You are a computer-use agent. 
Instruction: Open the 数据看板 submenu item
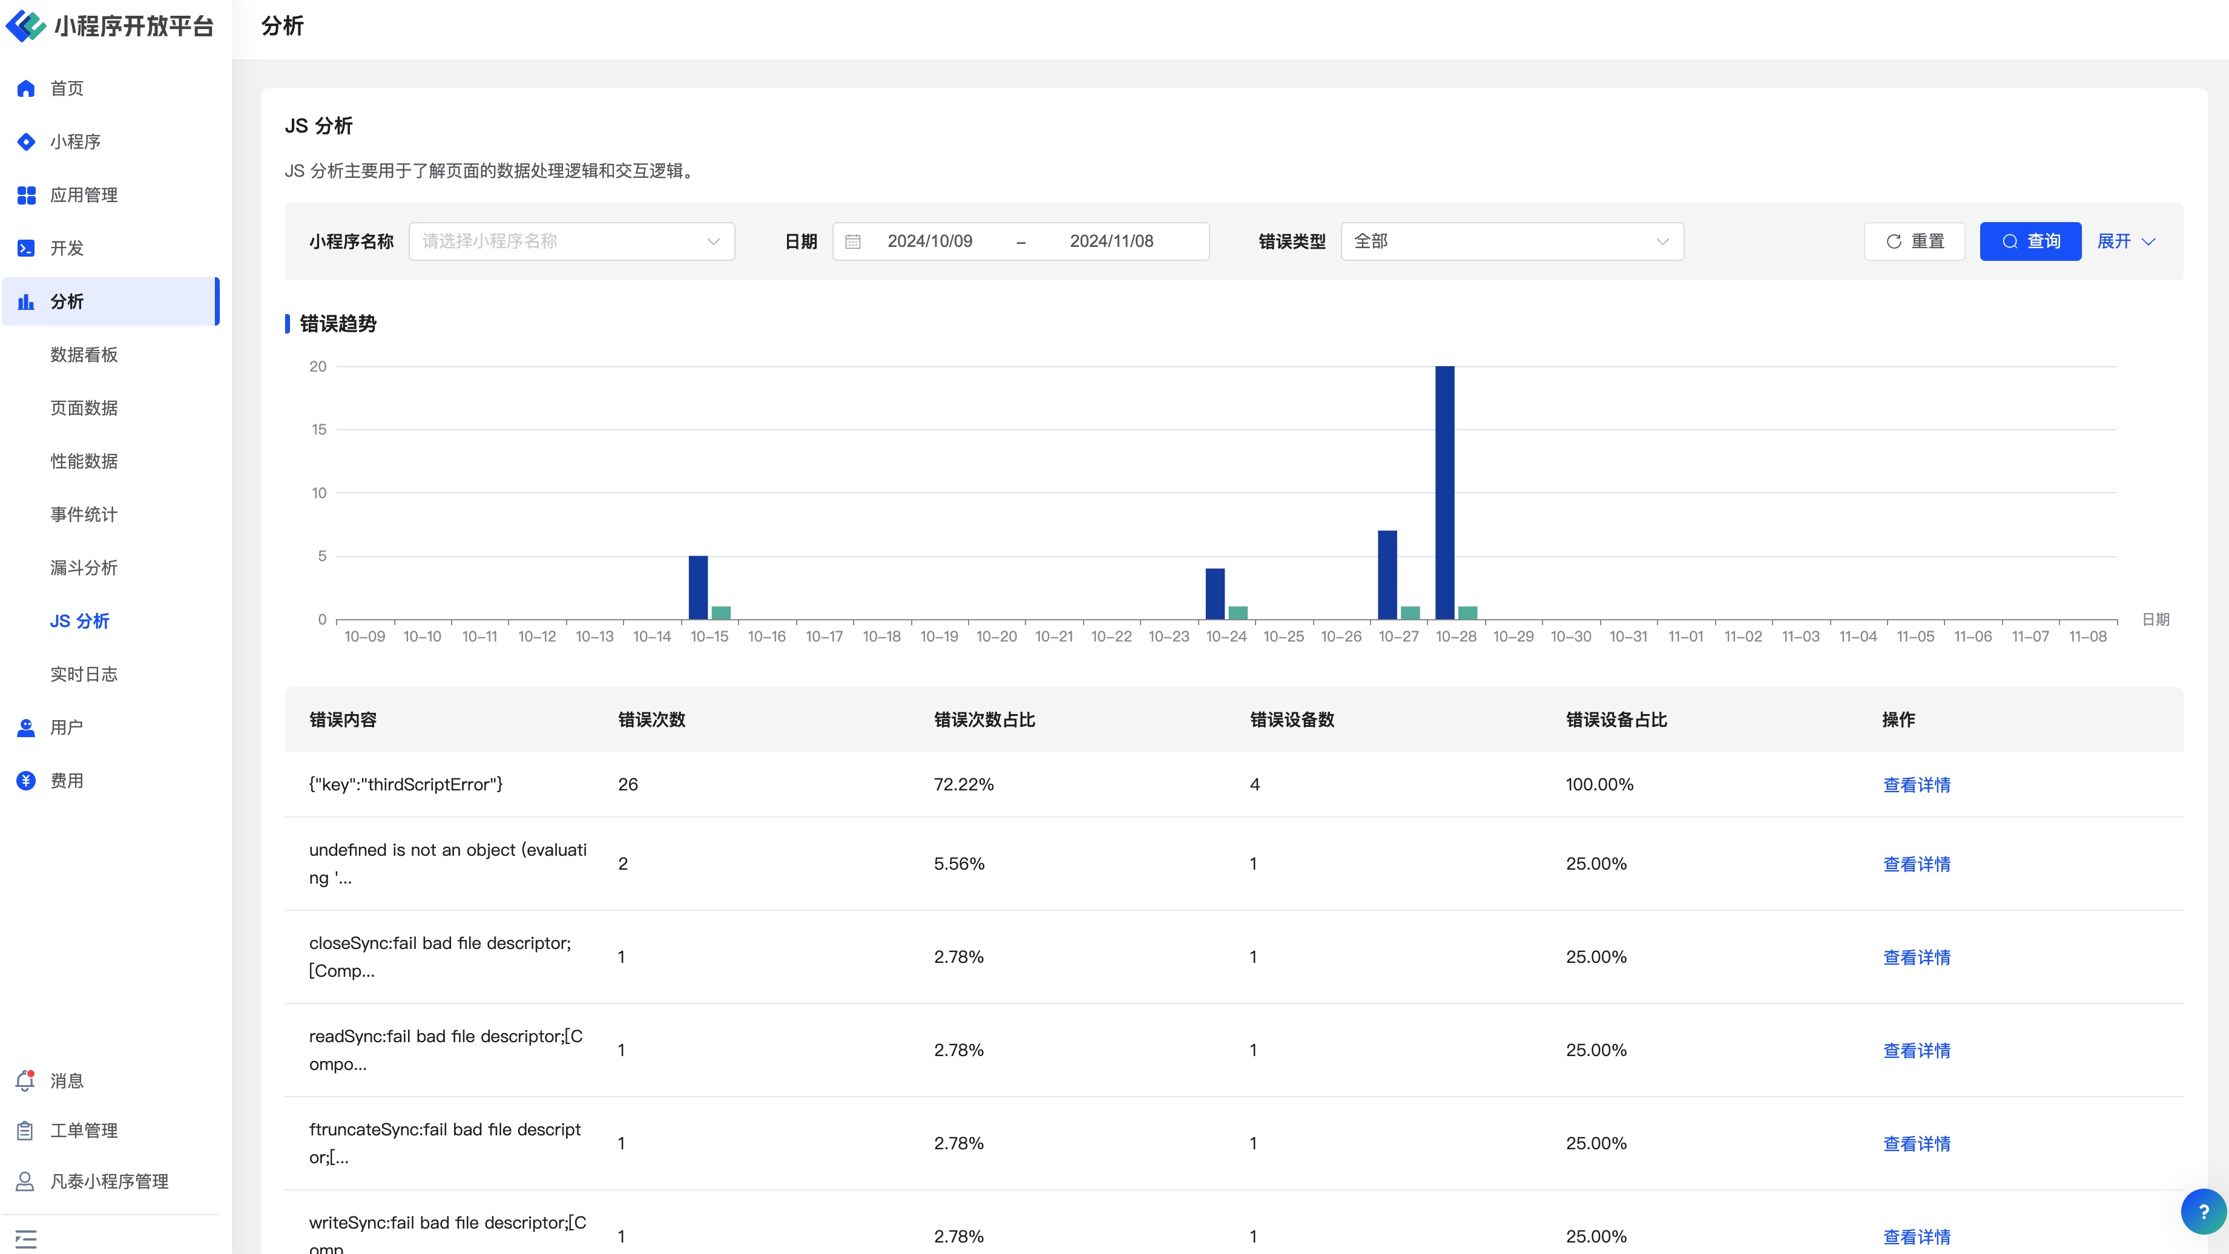point(84,355)
